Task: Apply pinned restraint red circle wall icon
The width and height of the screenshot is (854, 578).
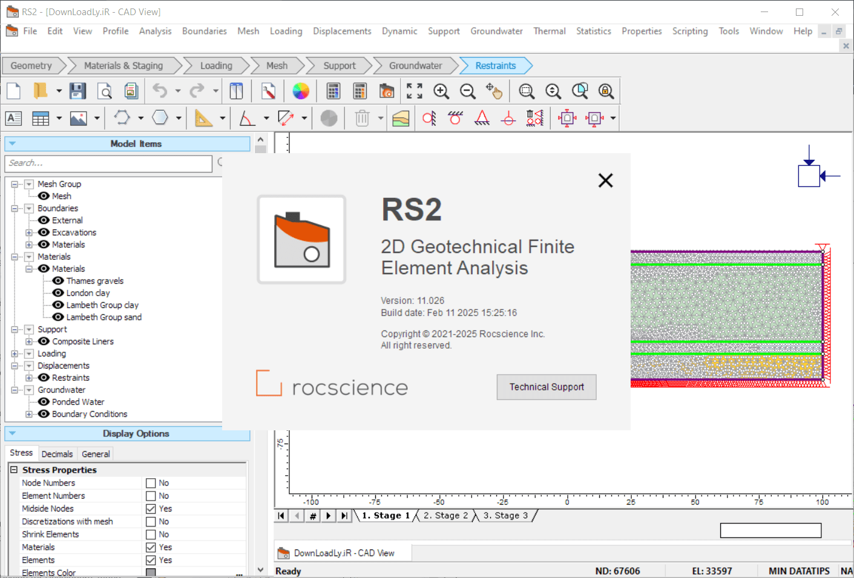Action: click(429, 118)
